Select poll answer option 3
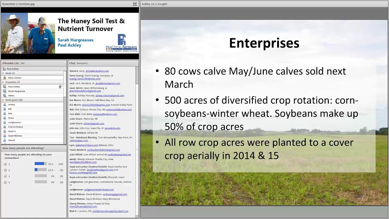Image resolution: width=389 pixels, height=219 pixels. (x=5, y=176)
